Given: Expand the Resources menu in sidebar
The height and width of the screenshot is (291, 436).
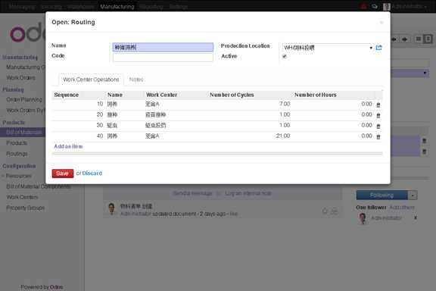Looking at the screenshot, I should pyautogui.click(x=18, y=176).
